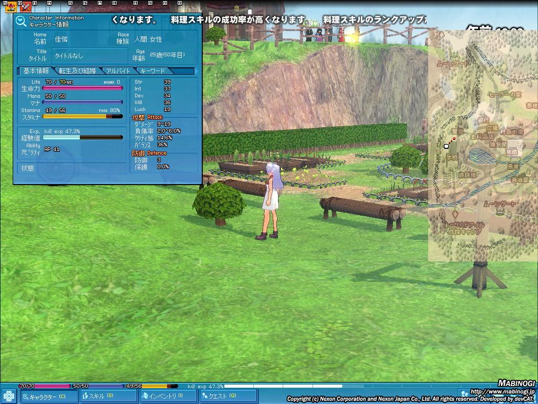Activate the F1 hotkey rest skill icon
538x404 pixels.
[12, 7]
